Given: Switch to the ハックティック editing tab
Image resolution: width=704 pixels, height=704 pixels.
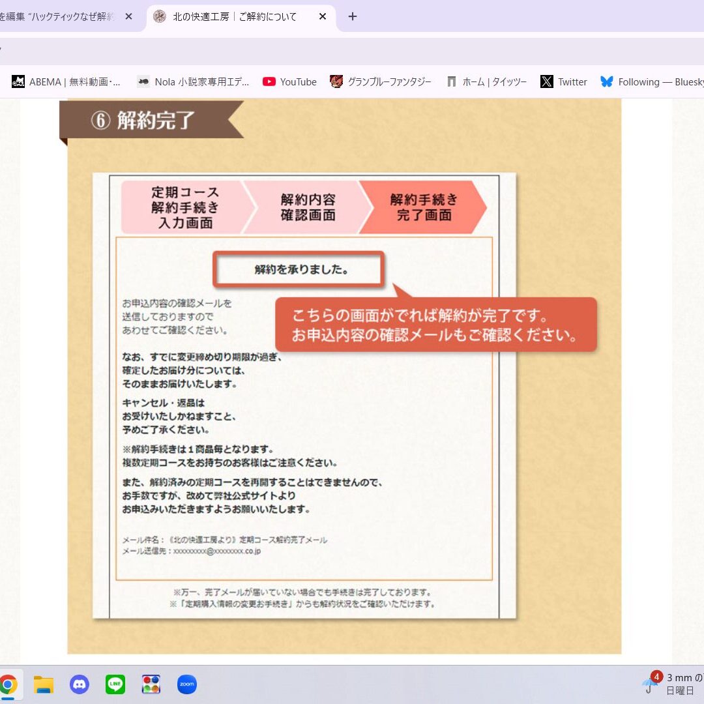Looking at the screenshot, I should [x=67, y=17].
